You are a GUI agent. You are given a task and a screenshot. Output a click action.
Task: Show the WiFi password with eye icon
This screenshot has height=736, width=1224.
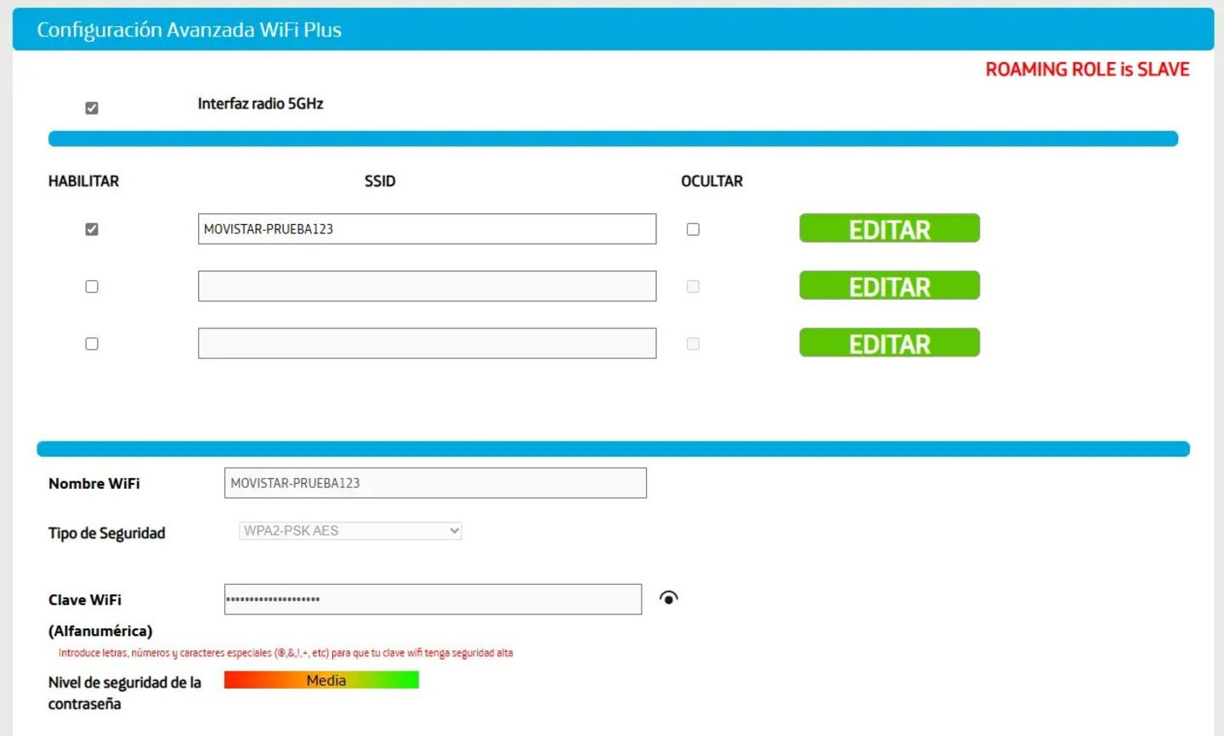669,598
